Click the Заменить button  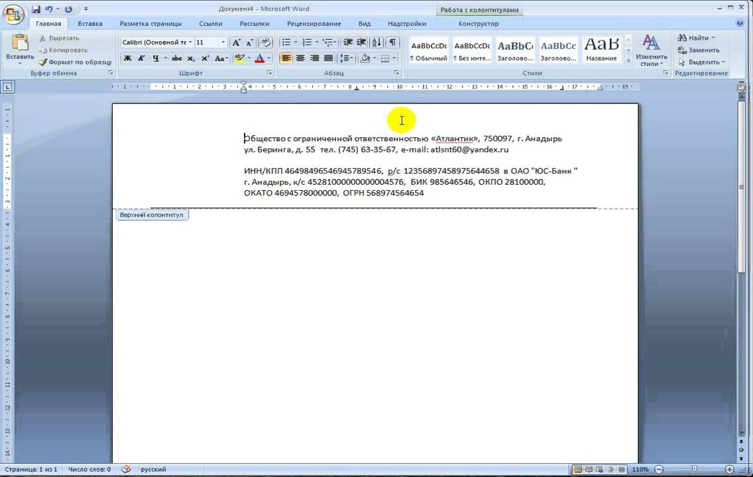click(x=699, y=50)
